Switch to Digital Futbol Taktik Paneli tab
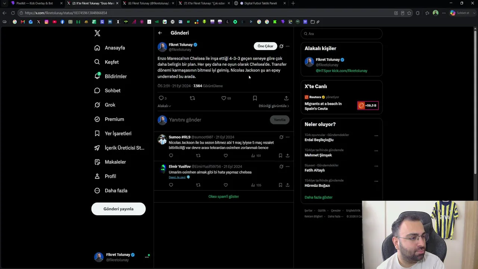 pos(260,3)
